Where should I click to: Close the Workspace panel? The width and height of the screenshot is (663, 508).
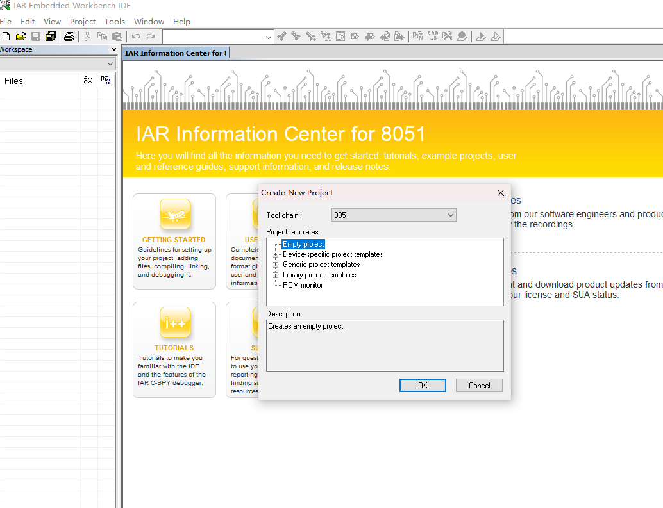pos(113,49)
